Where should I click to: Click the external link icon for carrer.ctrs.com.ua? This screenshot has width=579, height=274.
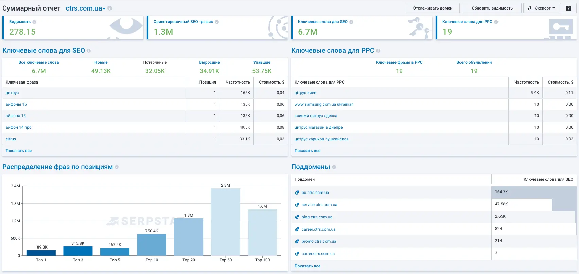297,254
